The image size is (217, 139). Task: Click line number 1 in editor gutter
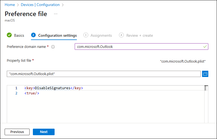pyautogui.click(x=16, y=88)
